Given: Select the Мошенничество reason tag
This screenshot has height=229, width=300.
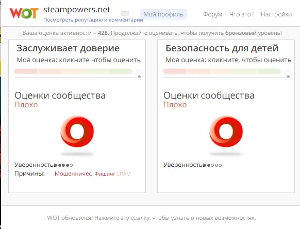Looking at the screenshot, I should tap(73, 174).
